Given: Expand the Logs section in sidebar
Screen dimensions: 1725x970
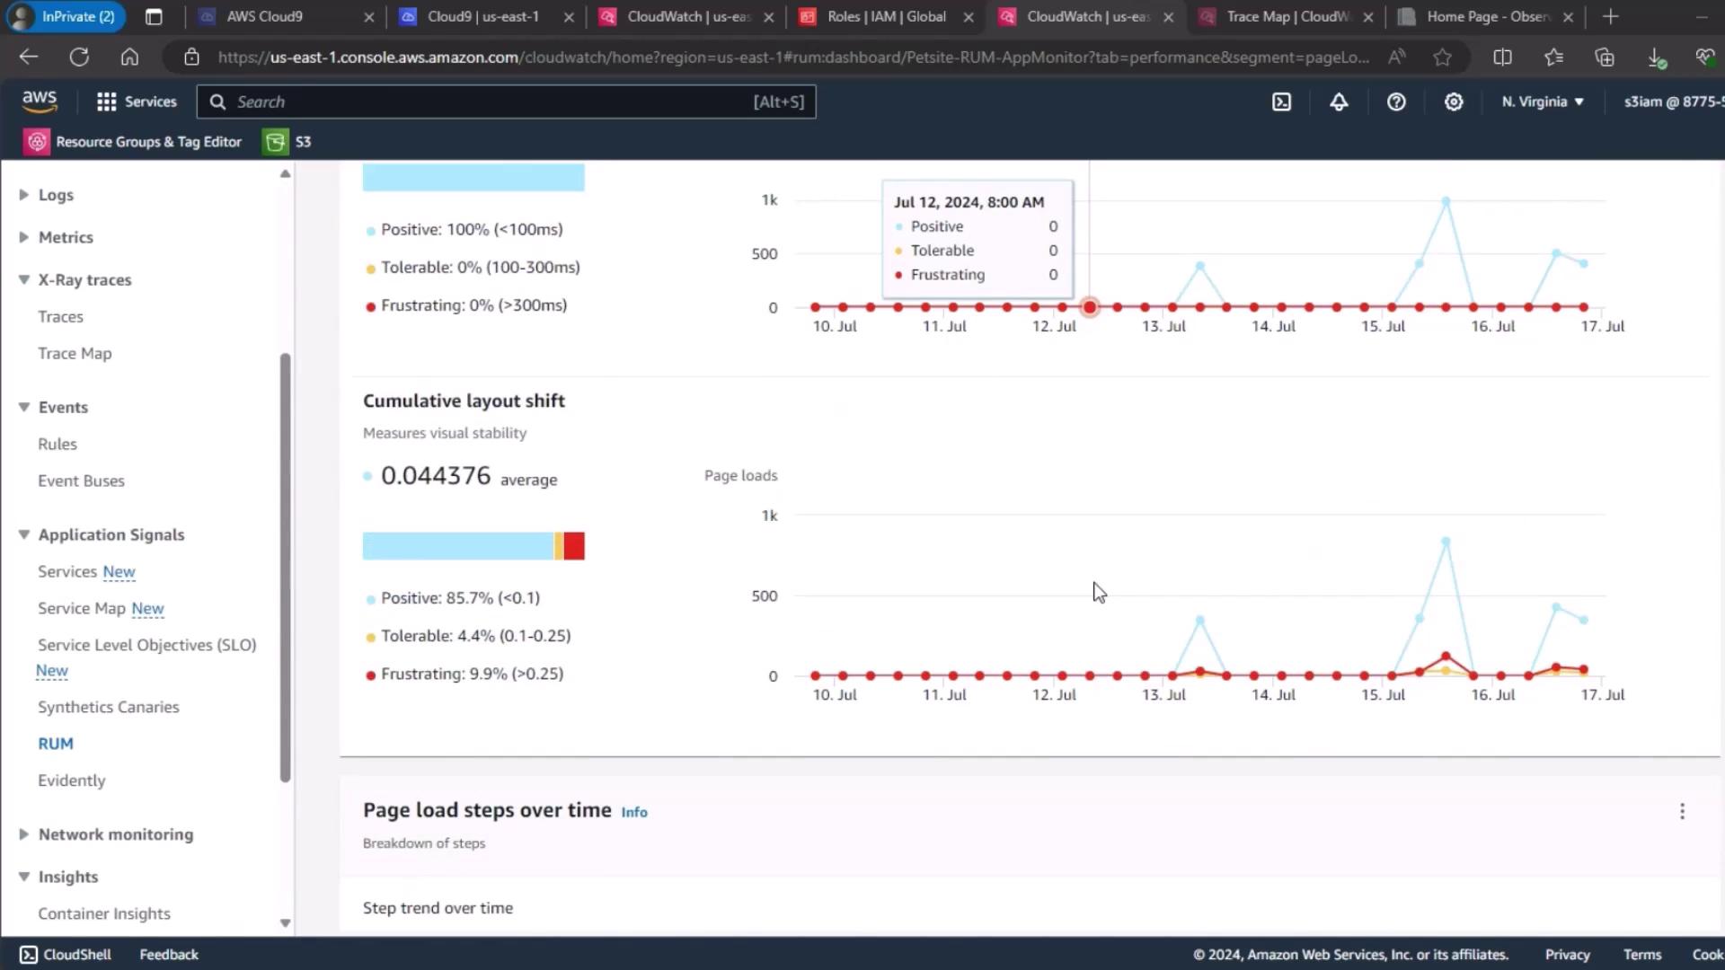Looking at the screenshot, I should click(x=23, y=195).
